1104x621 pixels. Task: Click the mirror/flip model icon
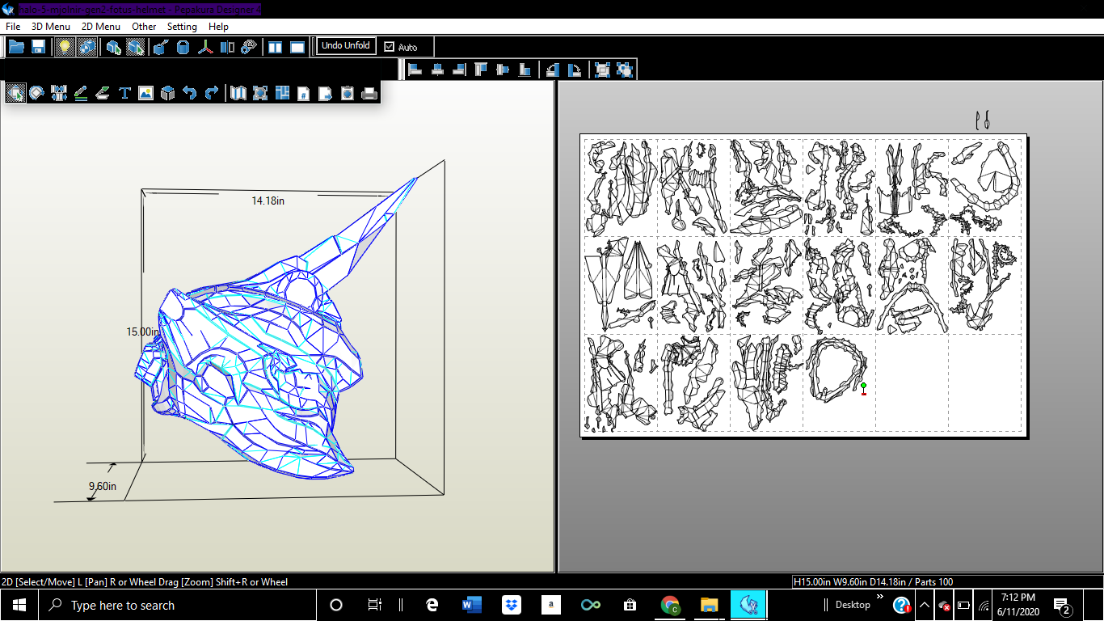tap(227, 47)
